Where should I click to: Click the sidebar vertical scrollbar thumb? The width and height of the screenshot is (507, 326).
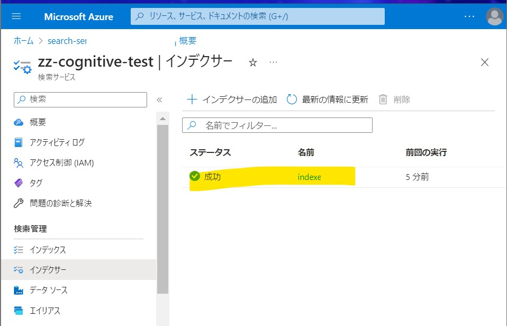pyautogui.click(x=162, y=209)
